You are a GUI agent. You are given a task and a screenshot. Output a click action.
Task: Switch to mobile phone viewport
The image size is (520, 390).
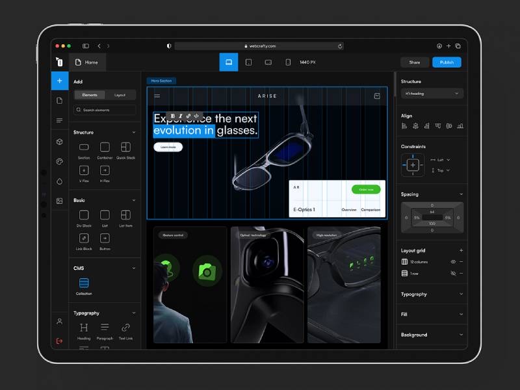coord(288,62)
